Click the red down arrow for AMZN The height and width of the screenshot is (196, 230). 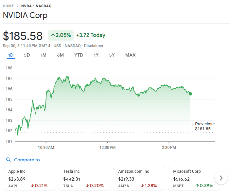click(142, 186)
